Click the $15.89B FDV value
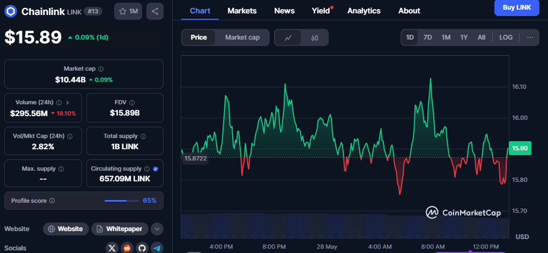Image resolution: width=548 pixels, height=253 pixels. click(125, 113)
